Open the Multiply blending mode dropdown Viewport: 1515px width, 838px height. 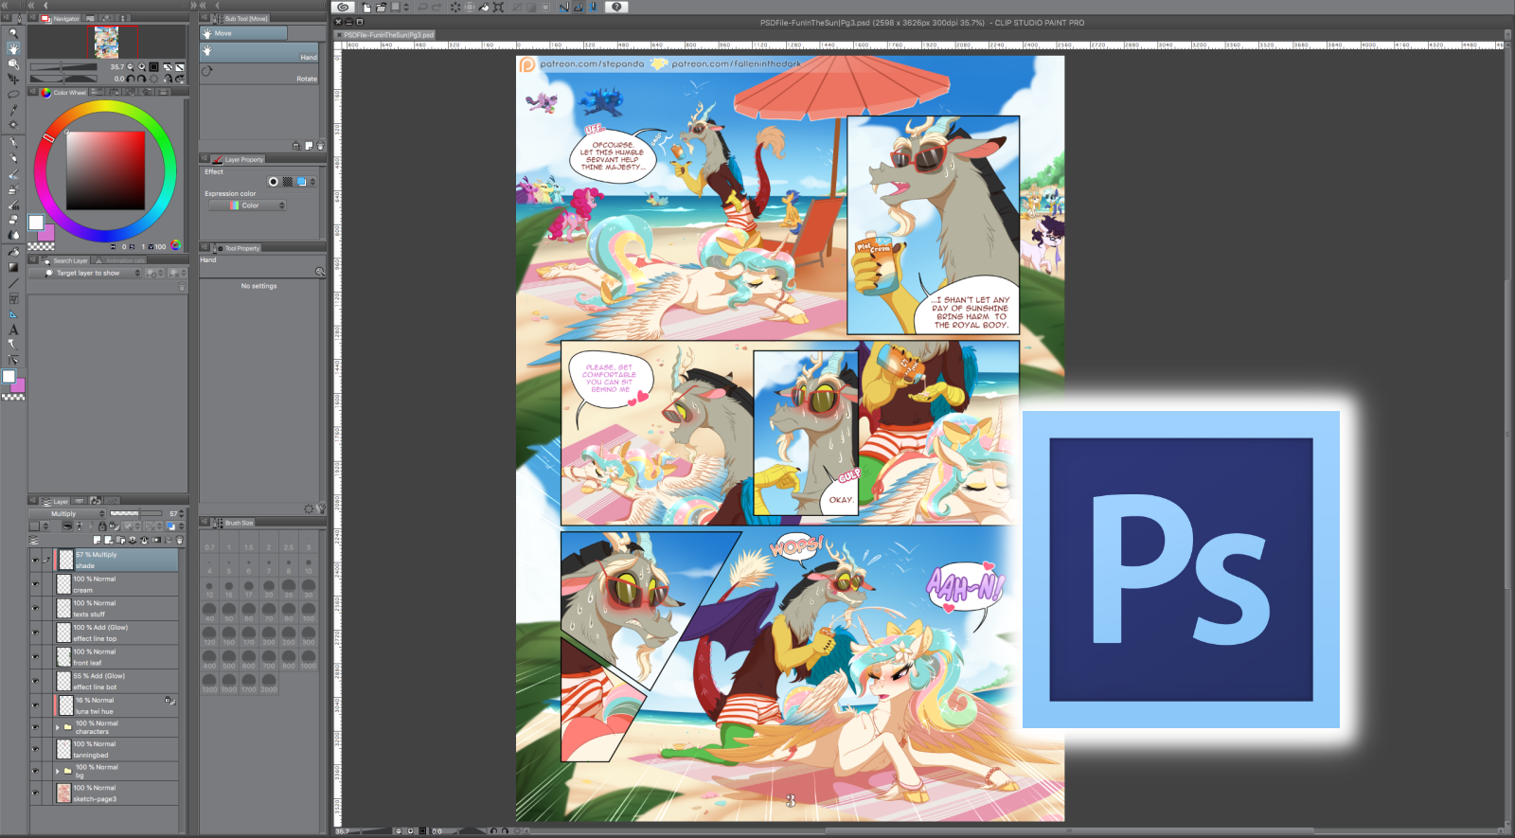pos(68,514)
